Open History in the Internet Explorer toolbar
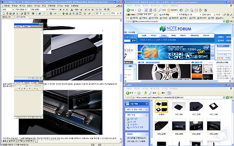This screenshot has width=234, height=146. (181, 10)
